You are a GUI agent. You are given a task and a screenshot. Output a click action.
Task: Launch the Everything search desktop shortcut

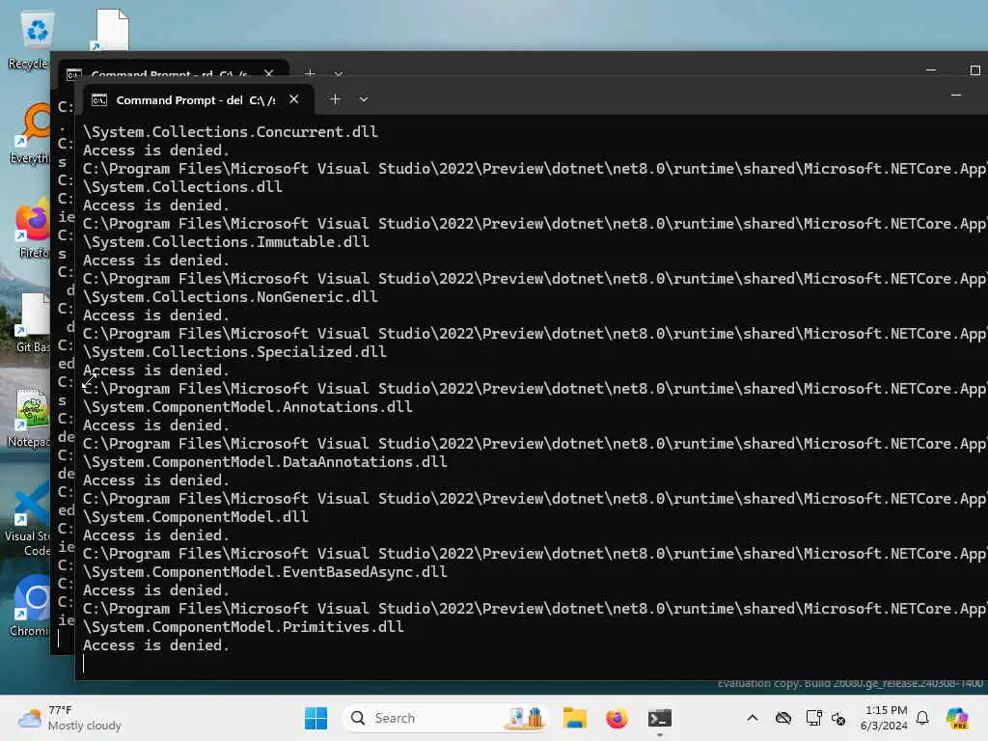(32, 133)
